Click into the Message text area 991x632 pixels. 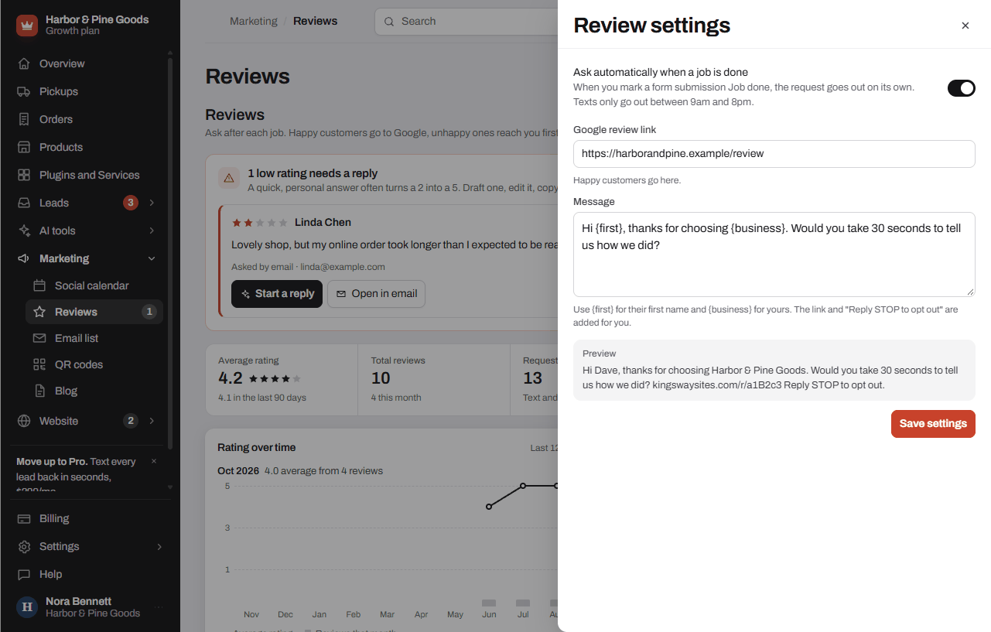(774, 255)
